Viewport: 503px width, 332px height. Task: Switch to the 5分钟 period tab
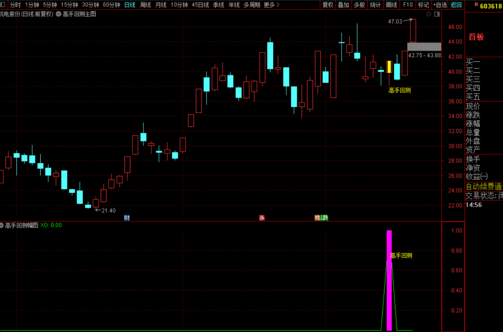50,5
